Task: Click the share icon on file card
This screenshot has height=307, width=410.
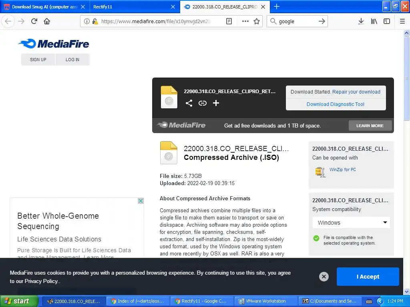Action: click(189, 103)
